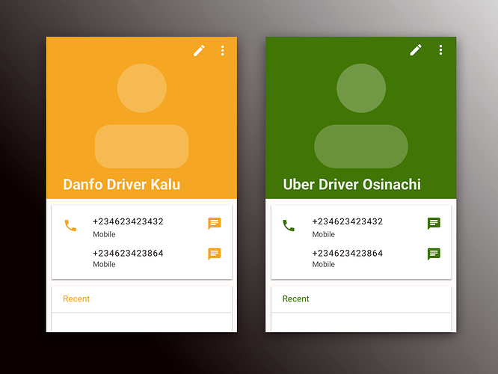Click Mobile label under +234623423864 on Kalu card
The width and height of the screenshot is (498, 374).
coord(104,264)
